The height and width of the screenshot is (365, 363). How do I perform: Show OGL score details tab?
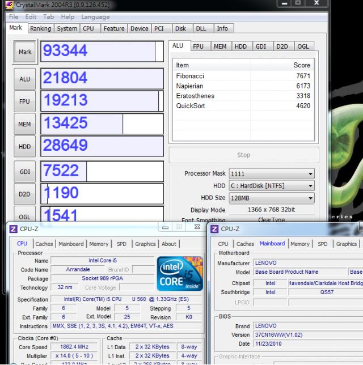tap(303, 46)
